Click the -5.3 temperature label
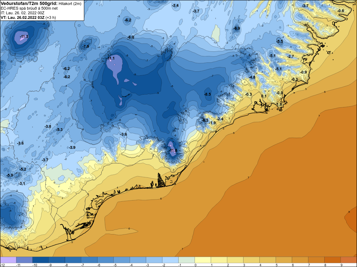Image resolution: width=357 pixels, height=267 pixels. [x=59, y=130]
